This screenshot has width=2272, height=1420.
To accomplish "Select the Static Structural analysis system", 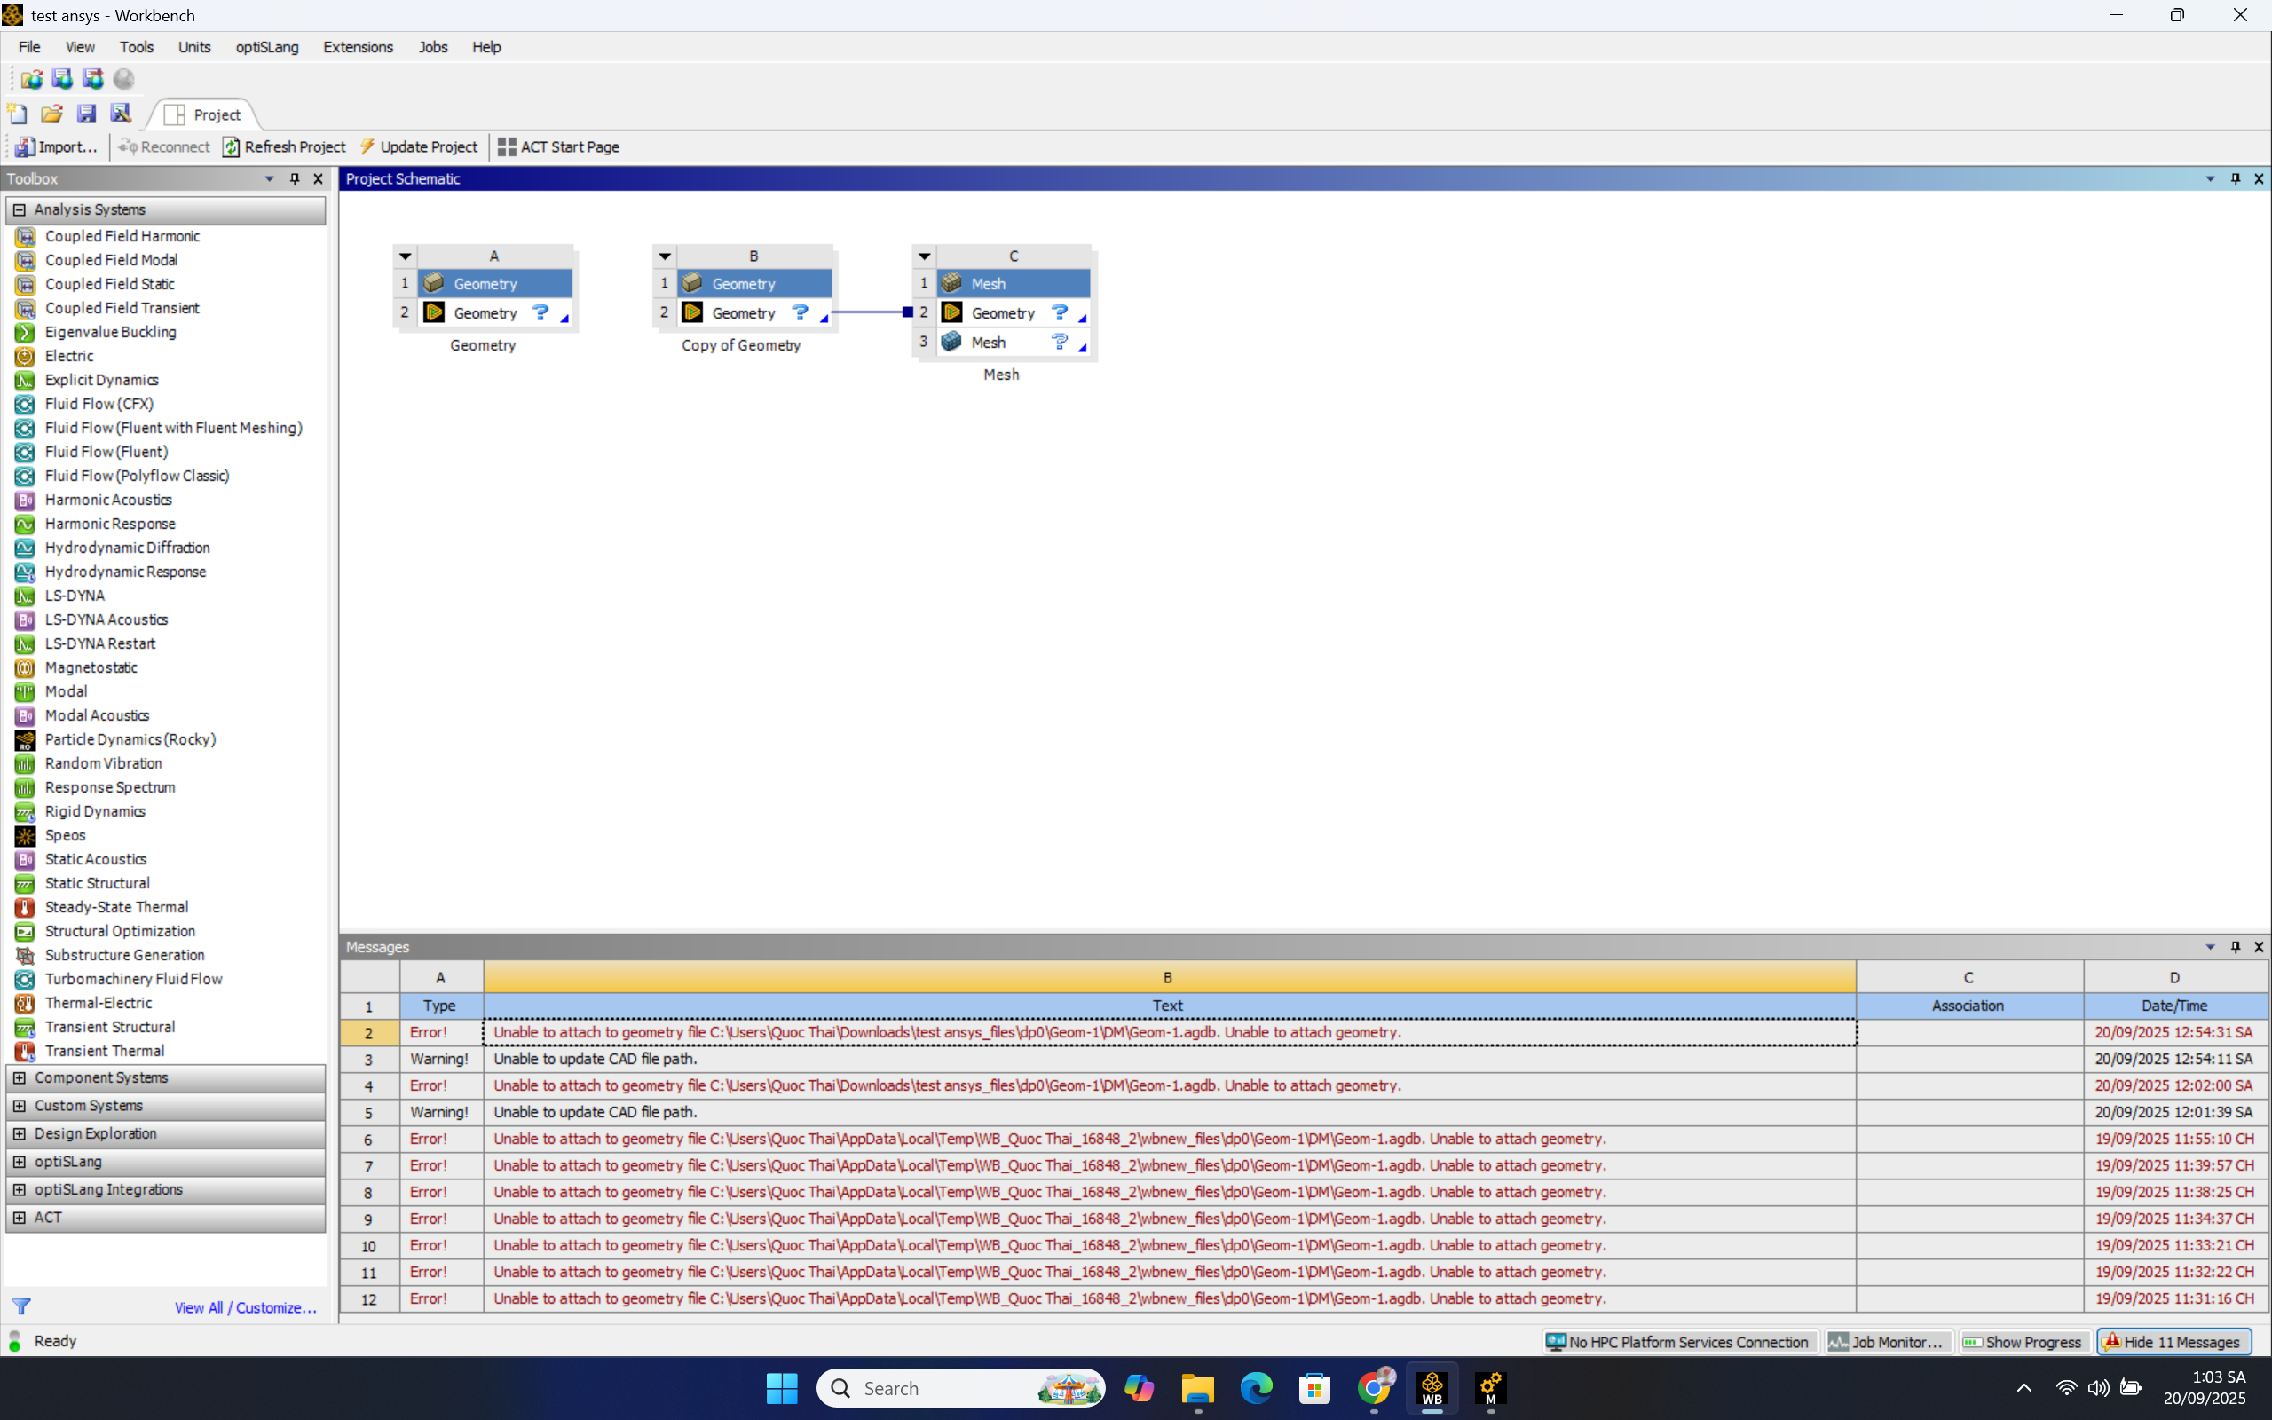I will (97, 883).
